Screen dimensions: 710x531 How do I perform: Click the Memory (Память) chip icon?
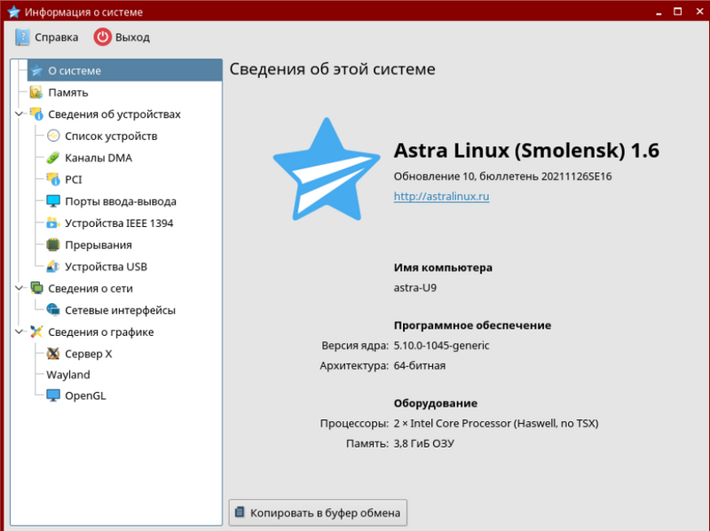36,92
